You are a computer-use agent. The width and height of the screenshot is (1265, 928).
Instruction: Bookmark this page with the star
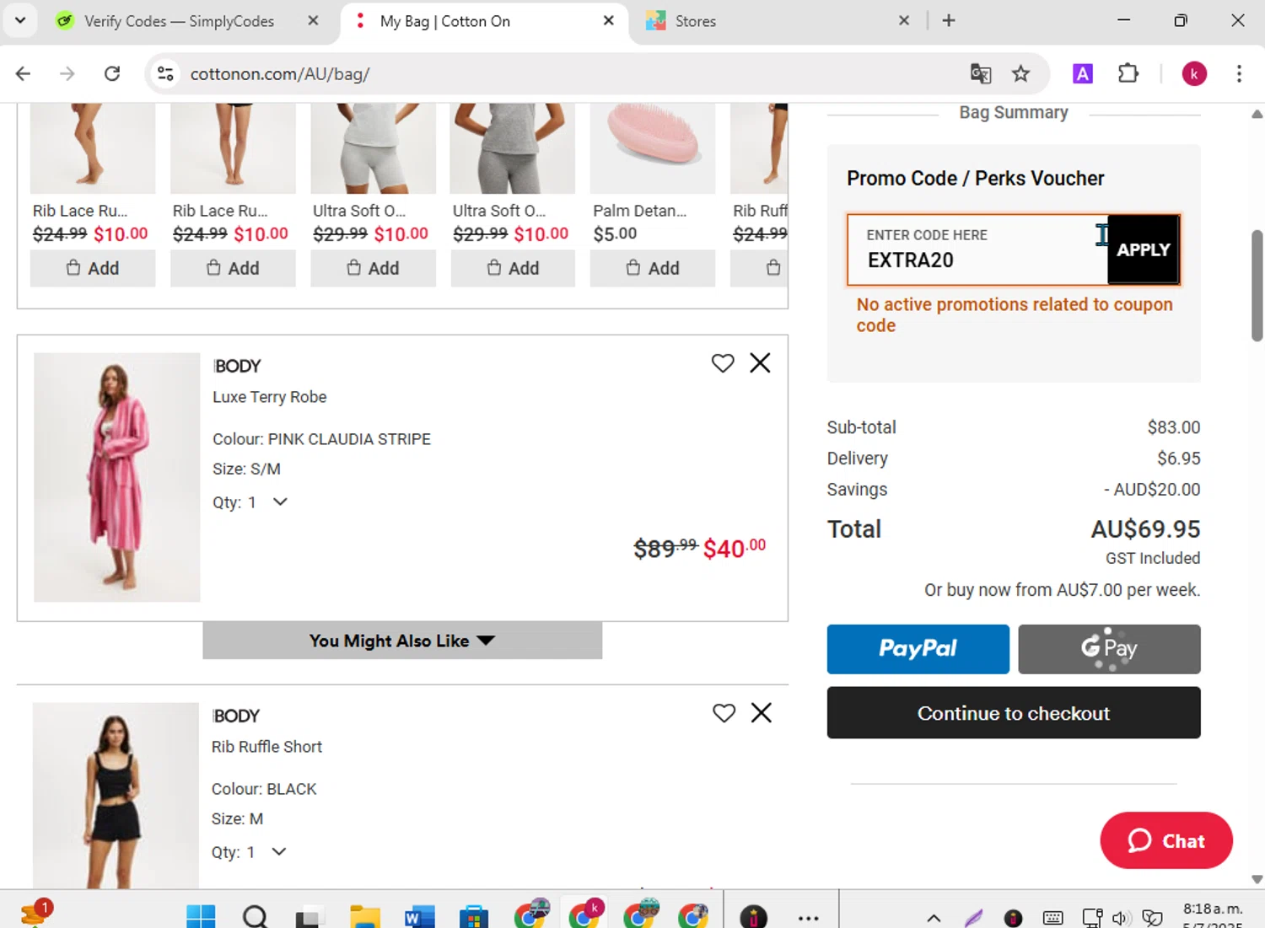[x=1020, y=73]
